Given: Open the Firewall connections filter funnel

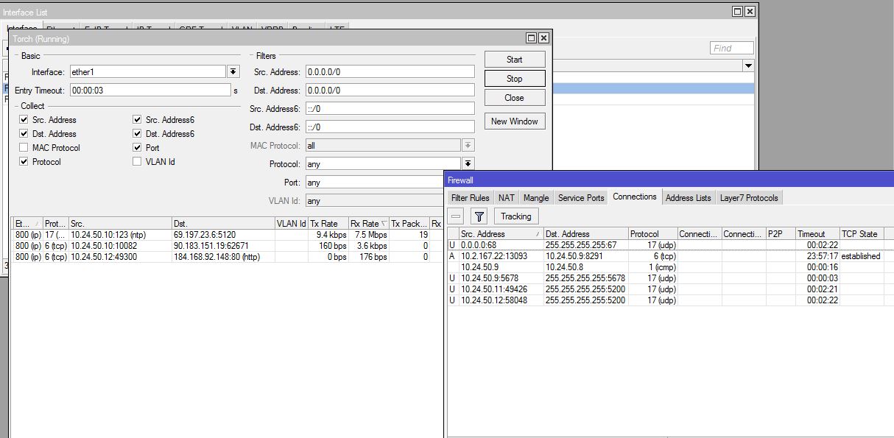Looking at the screenshot, I should [x=479, y=216].
